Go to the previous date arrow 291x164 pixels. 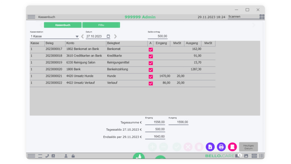82,36
